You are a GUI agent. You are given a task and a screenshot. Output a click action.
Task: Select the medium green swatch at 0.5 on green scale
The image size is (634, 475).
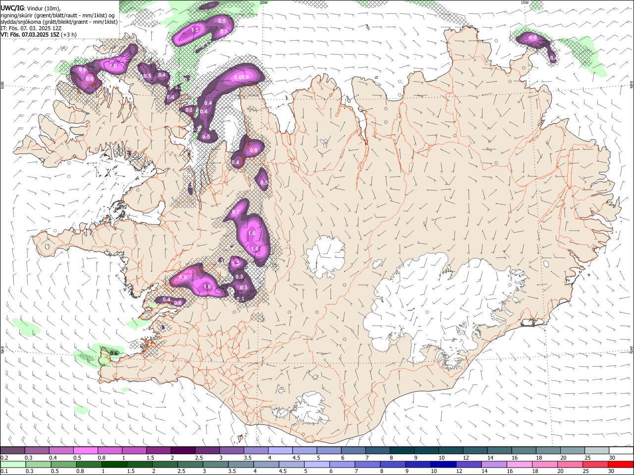coord(63,464)
